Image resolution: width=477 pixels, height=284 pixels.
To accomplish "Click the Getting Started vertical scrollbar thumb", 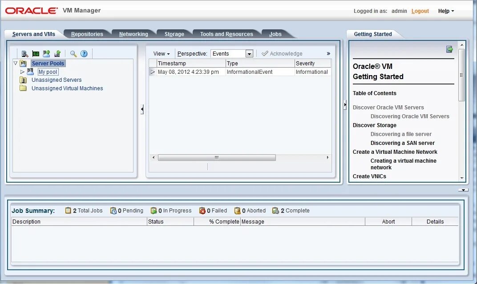I will tap(461, 75).
